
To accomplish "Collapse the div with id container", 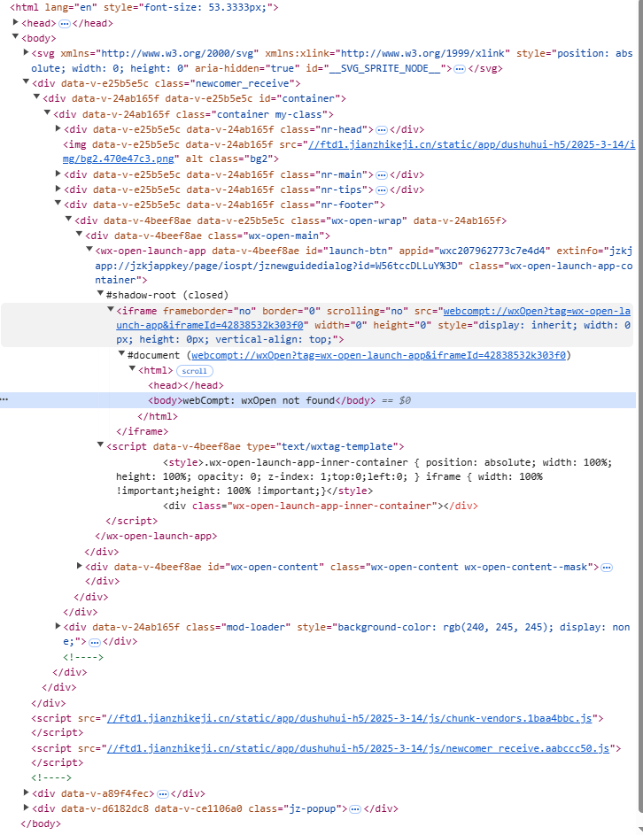I will coord(37,97).
